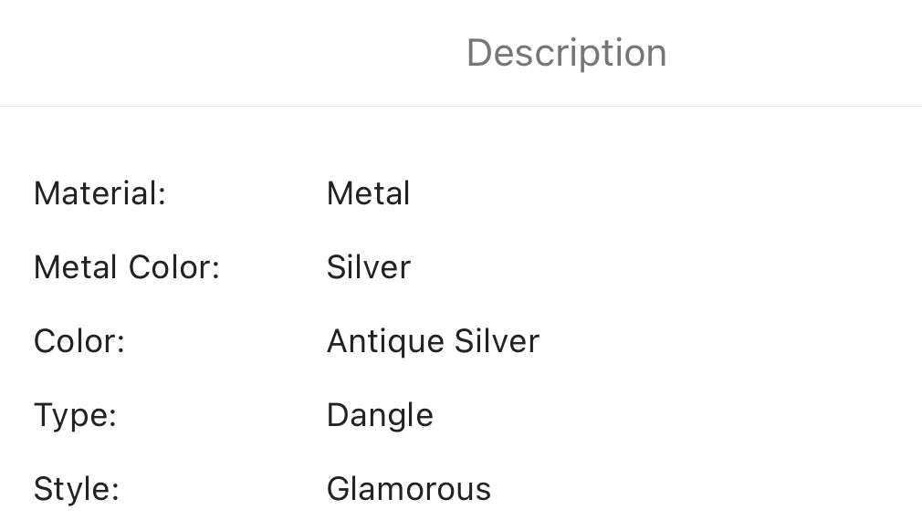Select the "Type:" field label
The width and height of the screenshot is (922, 520).
75,415
